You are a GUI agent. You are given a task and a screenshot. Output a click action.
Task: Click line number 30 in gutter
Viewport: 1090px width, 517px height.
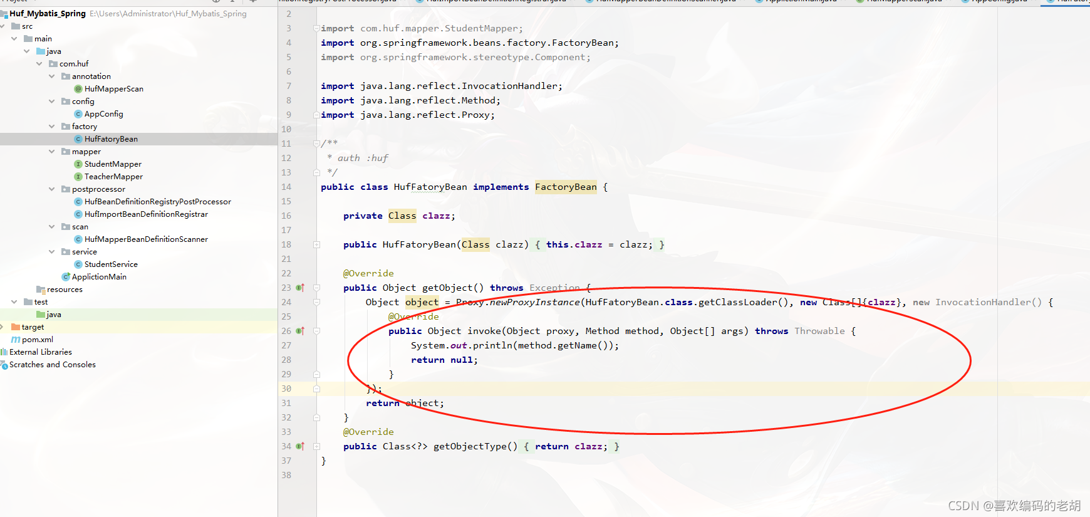point(286,389)
